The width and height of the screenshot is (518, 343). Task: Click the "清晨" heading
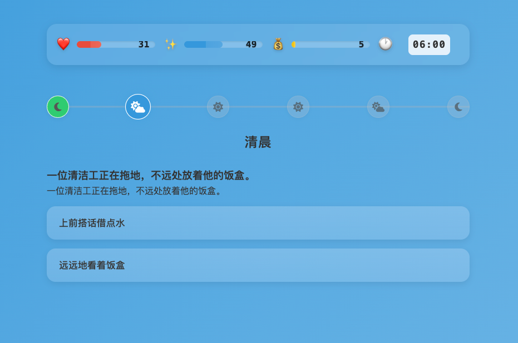[258, 142]
